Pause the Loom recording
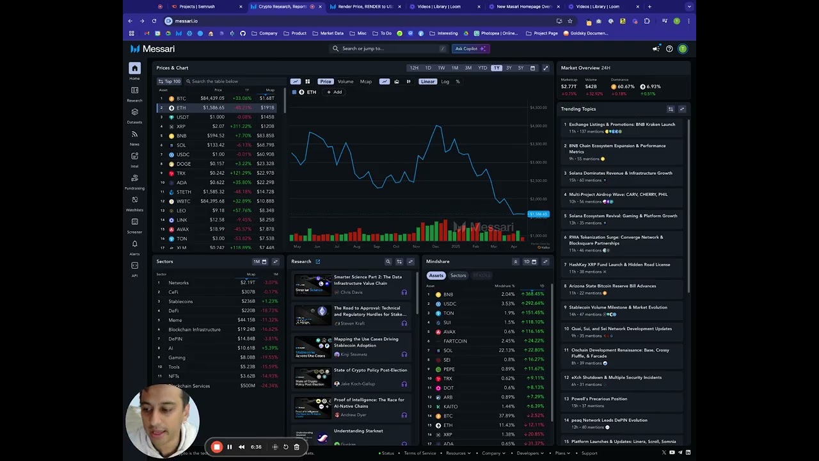The width and height of the screenshot is (819, 461). pos(230,447)
